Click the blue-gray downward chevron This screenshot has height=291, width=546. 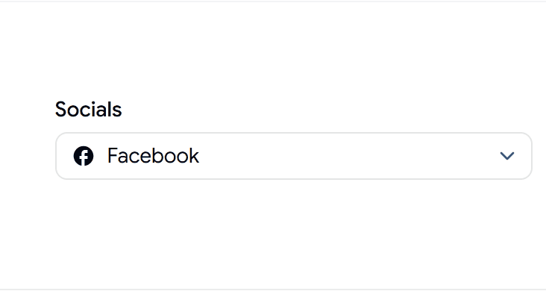tap(507, 156)
